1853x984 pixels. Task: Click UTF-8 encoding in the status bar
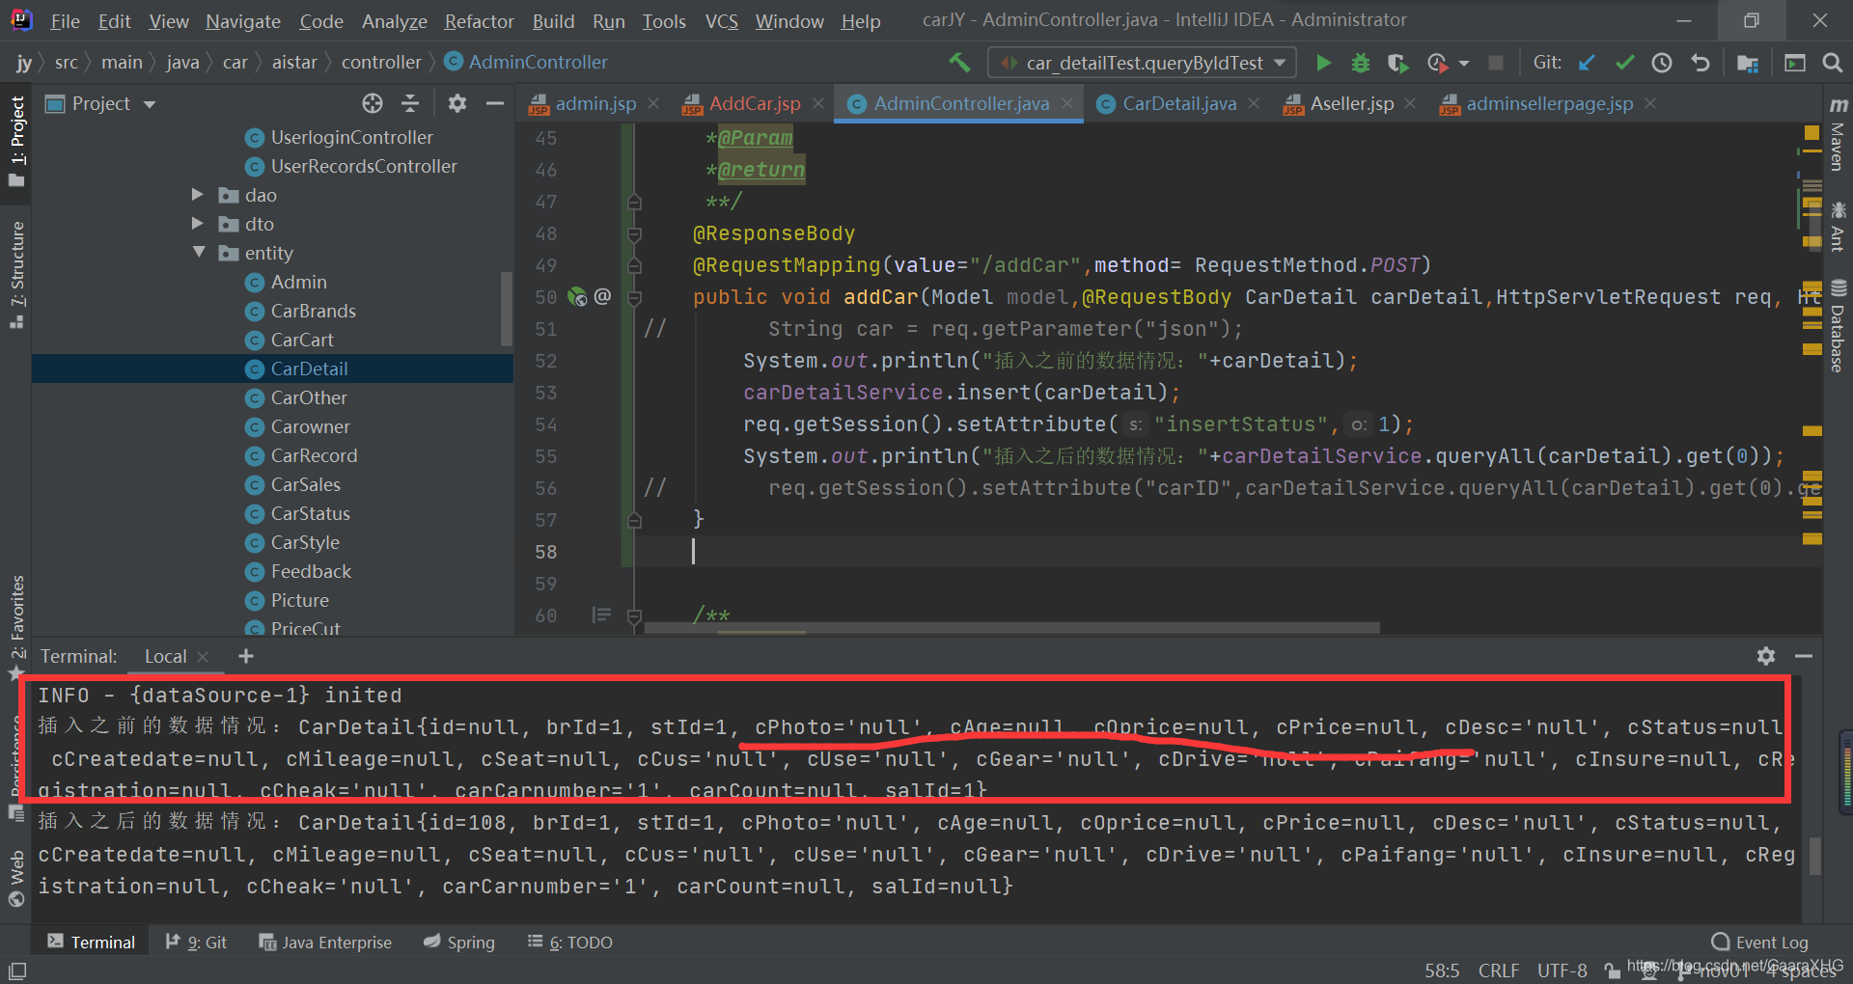1561,970
